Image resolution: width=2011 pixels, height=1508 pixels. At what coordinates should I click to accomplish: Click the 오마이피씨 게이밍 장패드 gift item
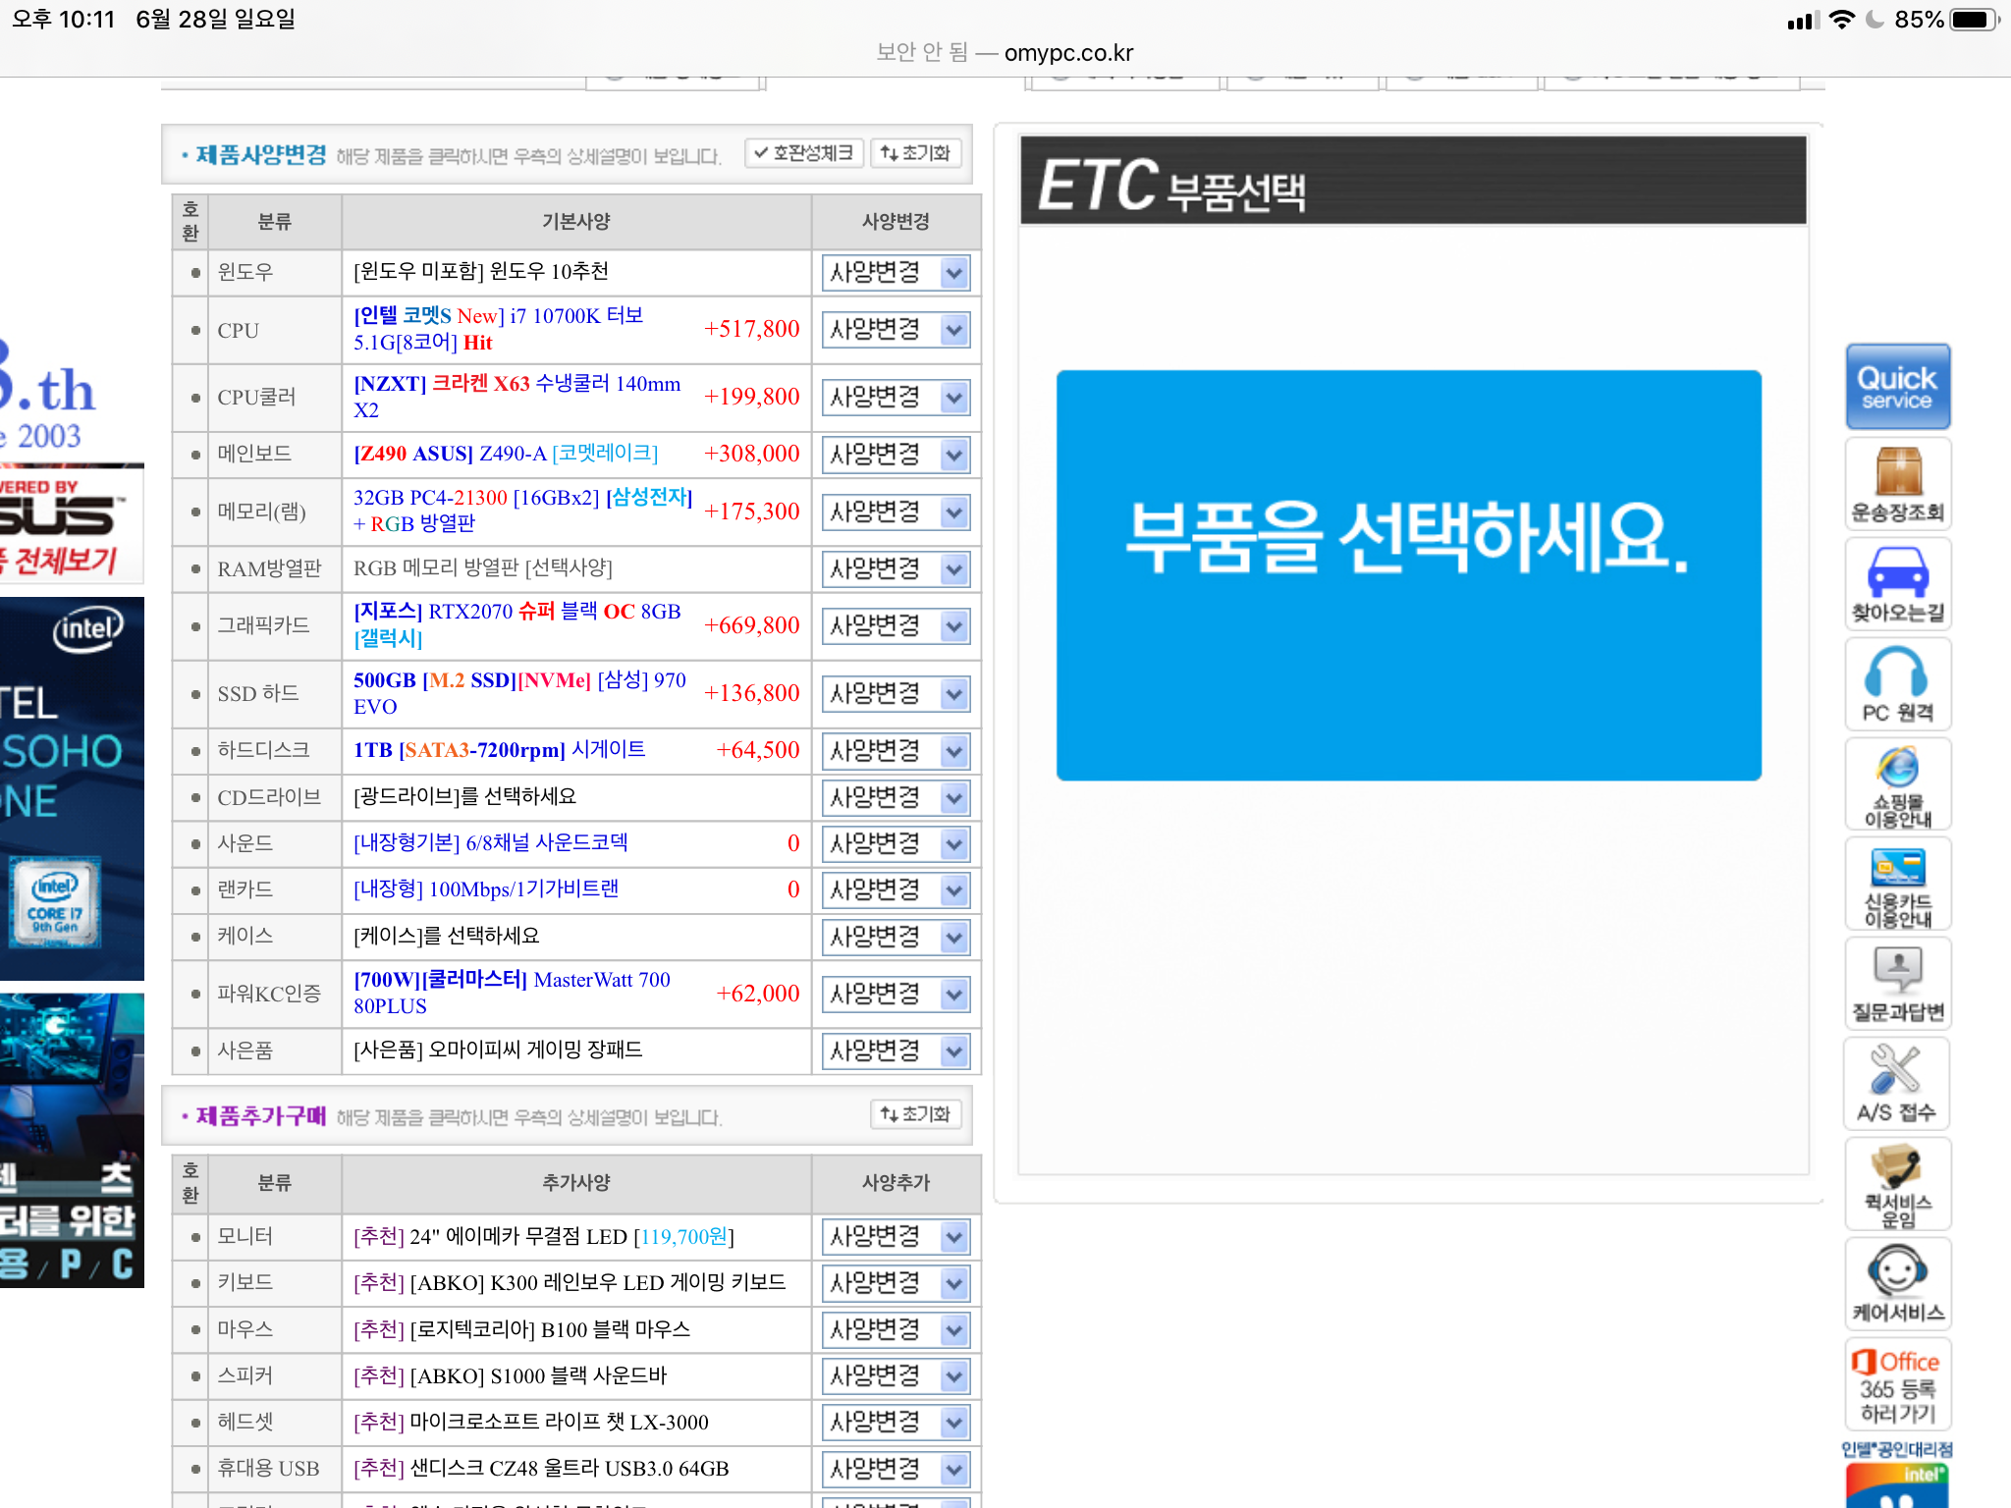pos(498,1050)
